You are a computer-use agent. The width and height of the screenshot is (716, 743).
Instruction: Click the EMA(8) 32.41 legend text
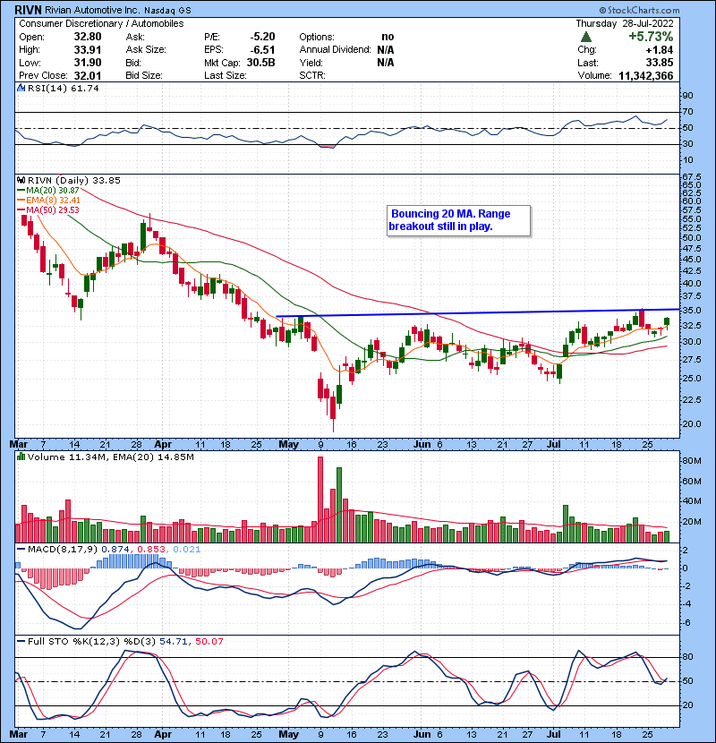tap(53, 201)
